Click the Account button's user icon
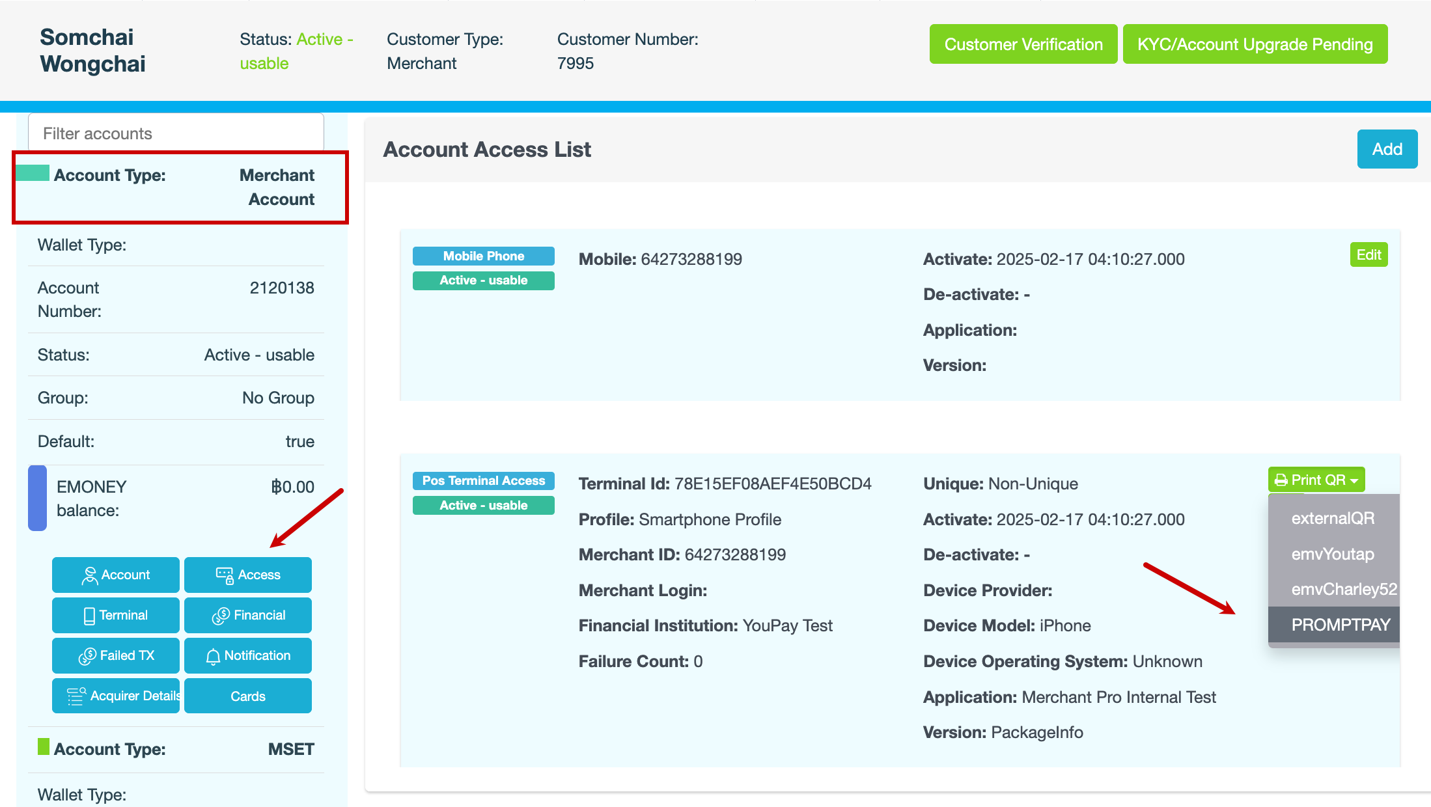 (89, 575)
